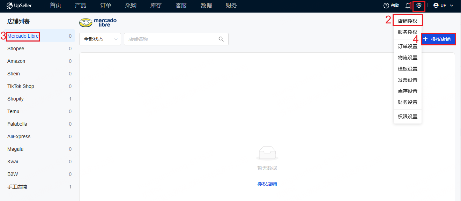Open the 数据 menu
The width and height of the screenshot is (461, 201).
click(206, 6)
